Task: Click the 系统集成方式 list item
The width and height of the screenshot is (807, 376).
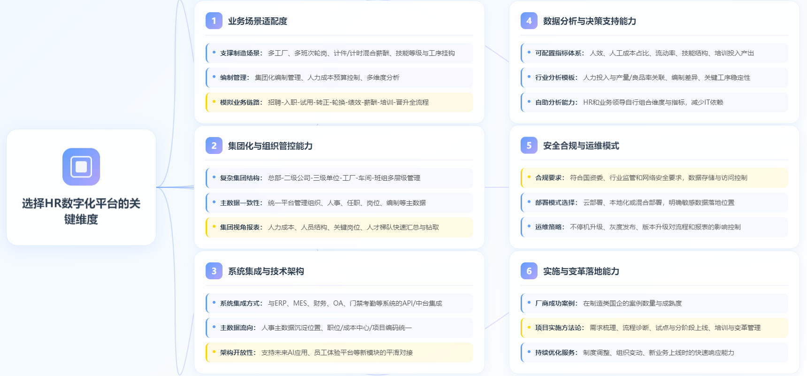Action: pos(339,303)
